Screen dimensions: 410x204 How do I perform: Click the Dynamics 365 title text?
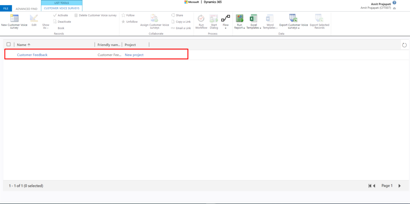click(x=213, y=2)
